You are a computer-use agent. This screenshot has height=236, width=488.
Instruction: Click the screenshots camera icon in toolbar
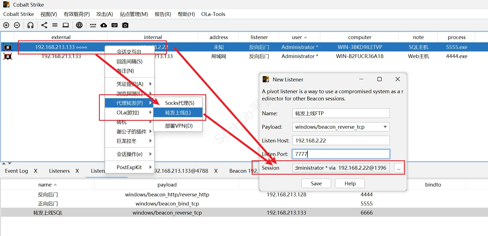pyautogui.click(x=125, y=25)
